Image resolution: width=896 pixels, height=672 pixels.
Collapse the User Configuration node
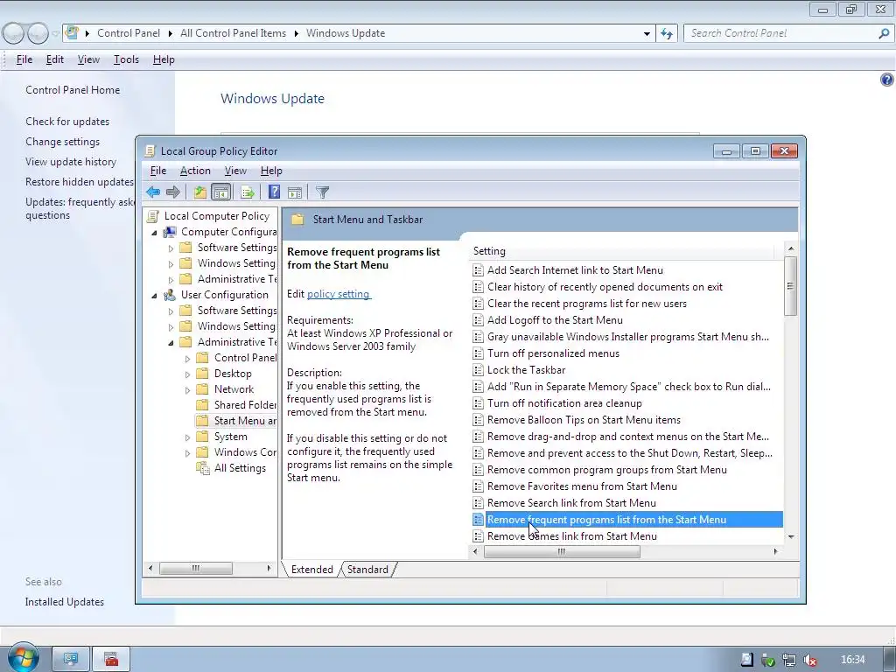[x=154, y=296]
